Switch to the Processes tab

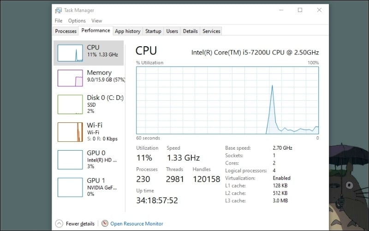coord(65,31)
